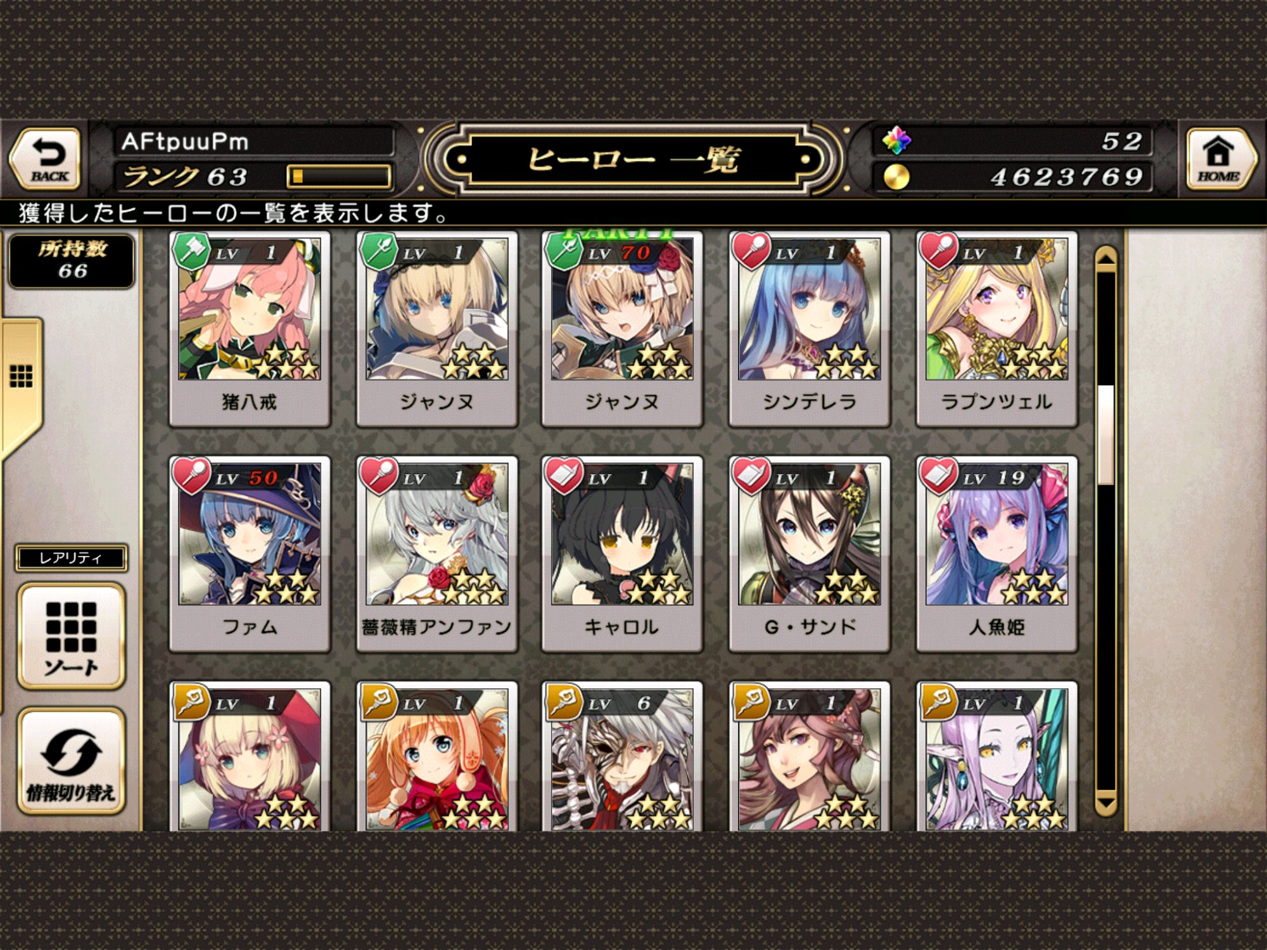Go back with the BACK arrow button
The width and height of the screenshot is (1267, 950).
click(46, 158)
